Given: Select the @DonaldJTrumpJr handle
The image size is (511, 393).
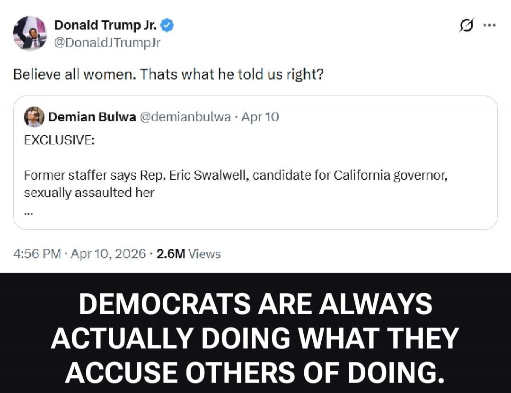Looking at the screenshot, I should point(107,42).
